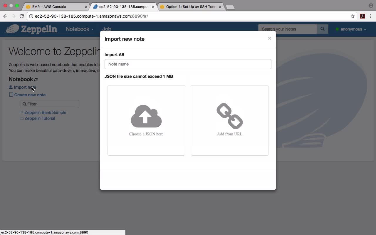Viewport: 376px width, 235px height.
Task: Open the Zeppelin Tutorial folder
Action: [x=40, y=118]
